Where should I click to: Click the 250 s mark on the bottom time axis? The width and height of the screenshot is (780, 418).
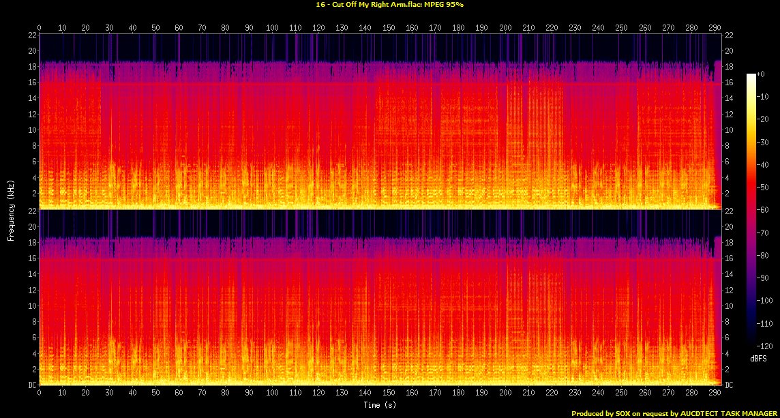[x=621, y=393]
